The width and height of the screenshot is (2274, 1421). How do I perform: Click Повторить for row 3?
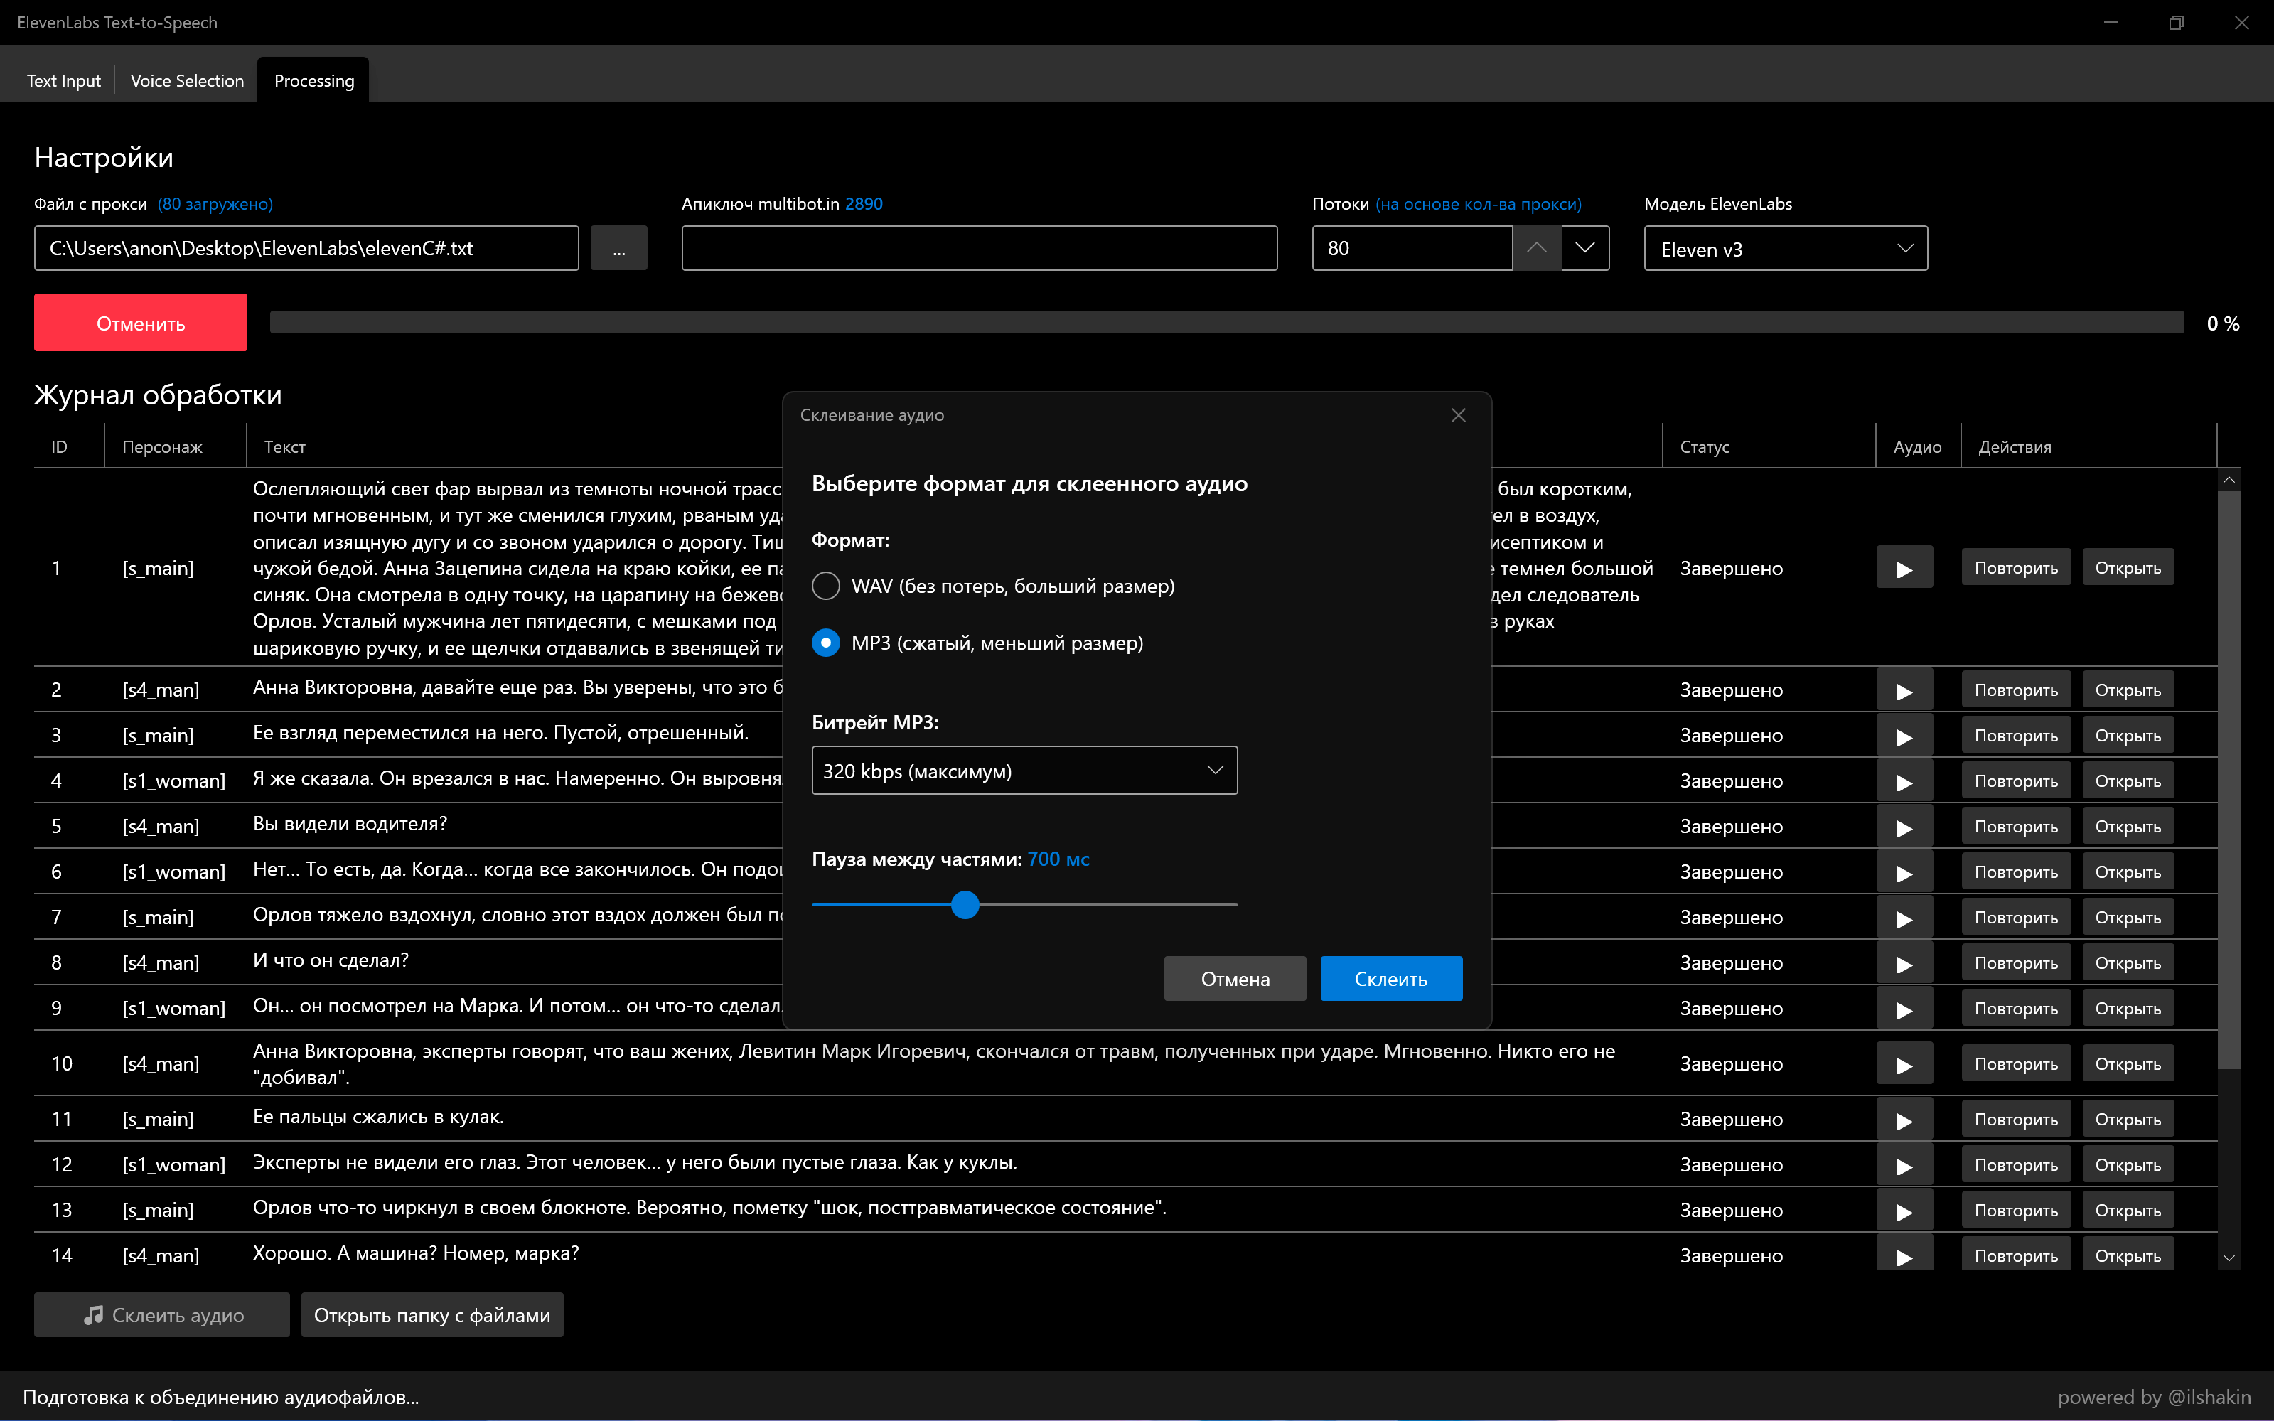tap(2015, 736)
